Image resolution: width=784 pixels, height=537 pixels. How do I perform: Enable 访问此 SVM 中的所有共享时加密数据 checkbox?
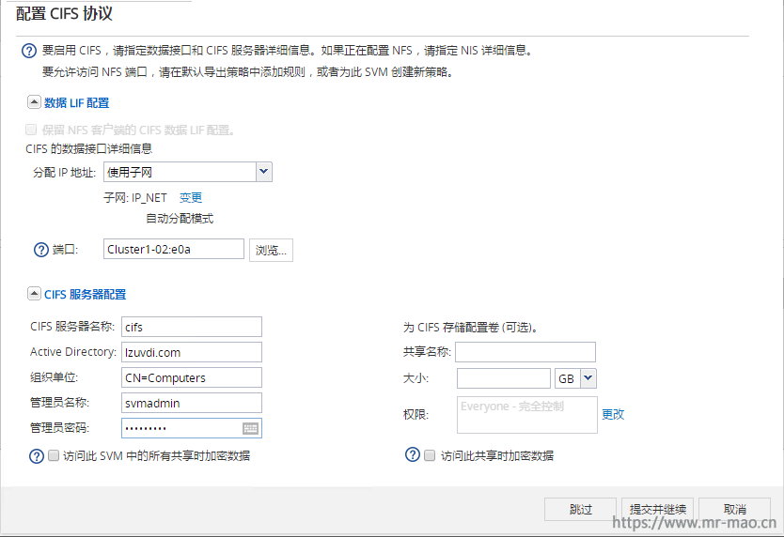(x=54, y=455)
